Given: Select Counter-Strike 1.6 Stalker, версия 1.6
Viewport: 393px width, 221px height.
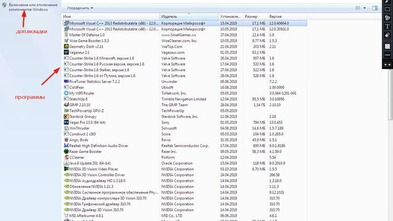Looking at the screenshot, I should coord(184,70).
